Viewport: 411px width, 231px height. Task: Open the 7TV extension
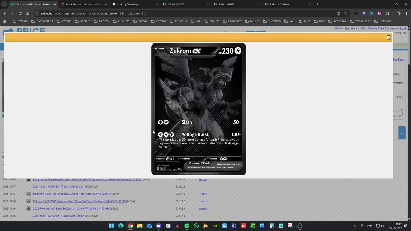click(x=372, y=13)
